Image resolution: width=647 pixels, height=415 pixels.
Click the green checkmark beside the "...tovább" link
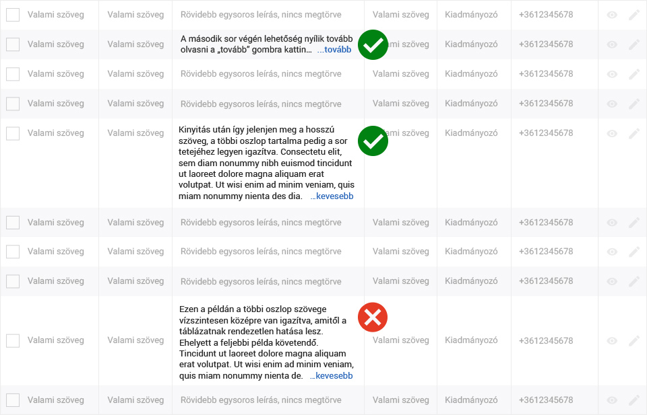click(373, 45)
